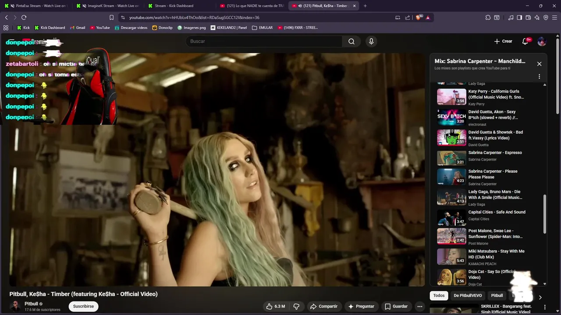561x315 pixels.
Task: Open the media control music note icon
Action: click(x=511, y=17)
